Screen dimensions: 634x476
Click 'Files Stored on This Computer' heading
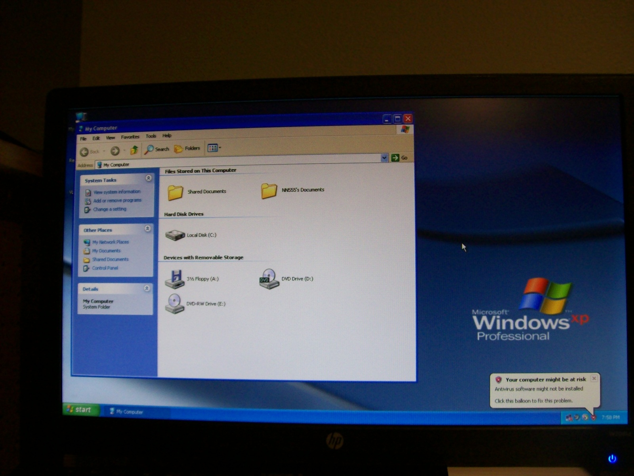click(x=201, y=171)
